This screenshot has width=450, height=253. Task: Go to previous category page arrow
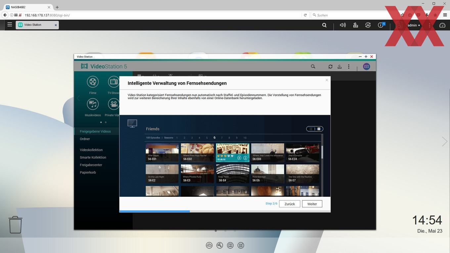coord(78,98)
